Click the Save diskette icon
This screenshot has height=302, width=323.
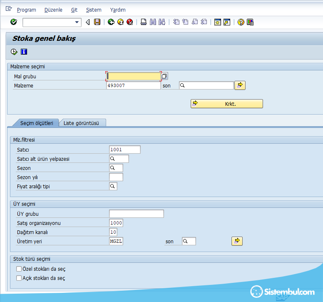[x=97, y=22]
